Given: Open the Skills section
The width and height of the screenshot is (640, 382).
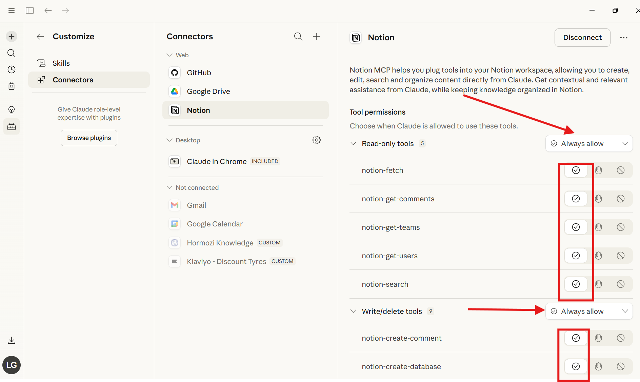Looking at the screenshot, I should tap(89, 63).
